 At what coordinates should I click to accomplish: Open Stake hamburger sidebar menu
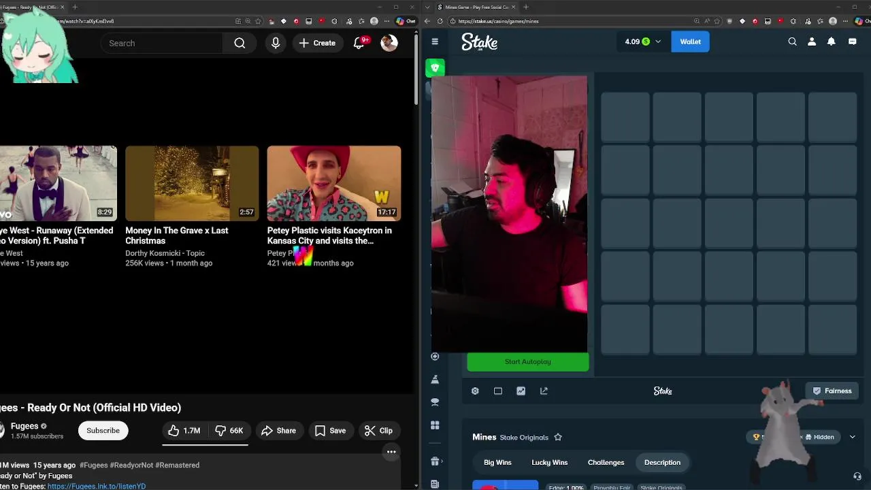pyautogui.click(x=435, y=42)
